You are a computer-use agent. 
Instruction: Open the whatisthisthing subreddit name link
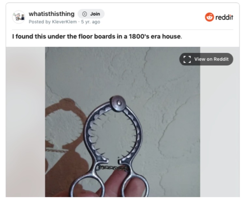(51, 14)
